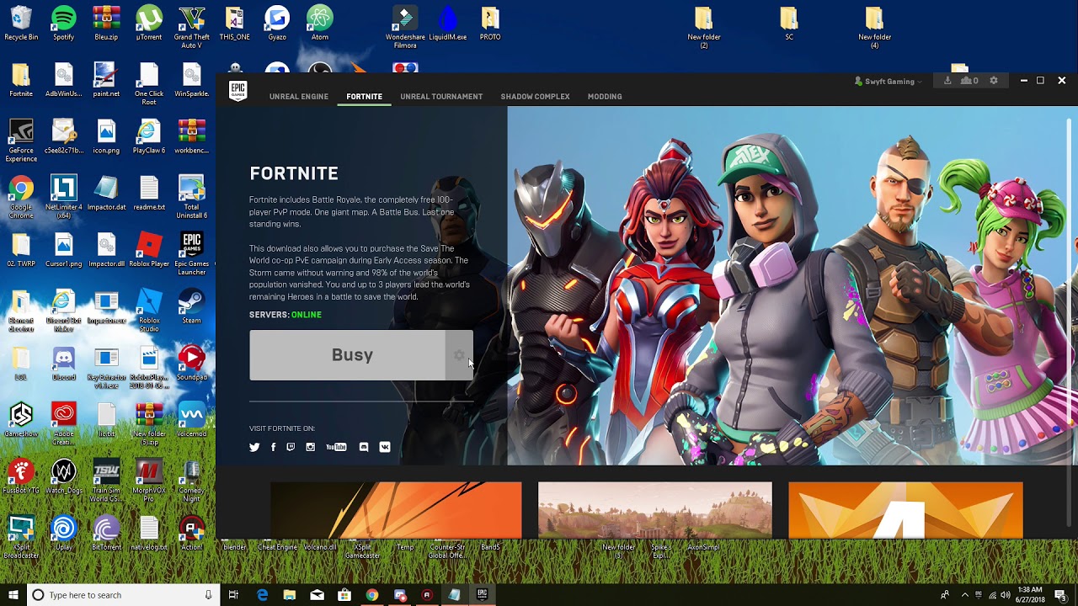Select the GeForce Experience desktop icon

(21, 141)
